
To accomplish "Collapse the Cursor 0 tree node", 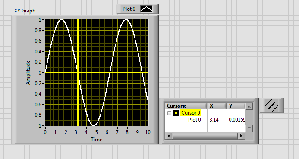I will pyautogui.click(x=169, y=113).
